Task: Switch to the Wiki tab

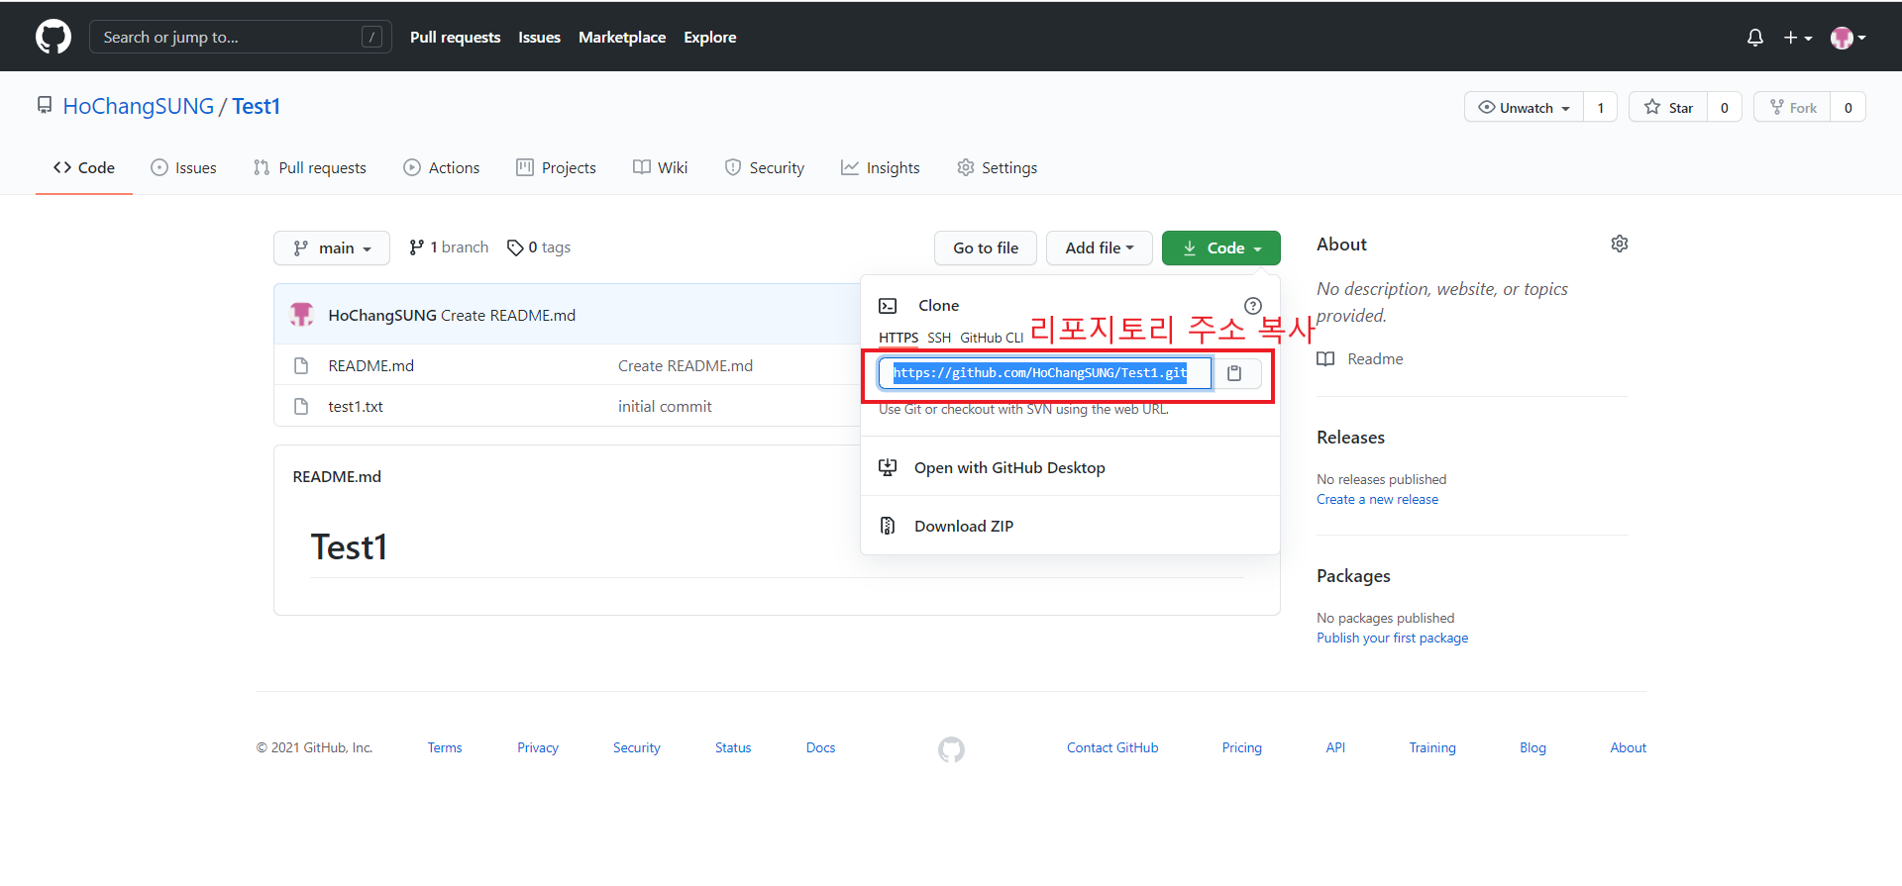Action: click(x=661, y=167)
